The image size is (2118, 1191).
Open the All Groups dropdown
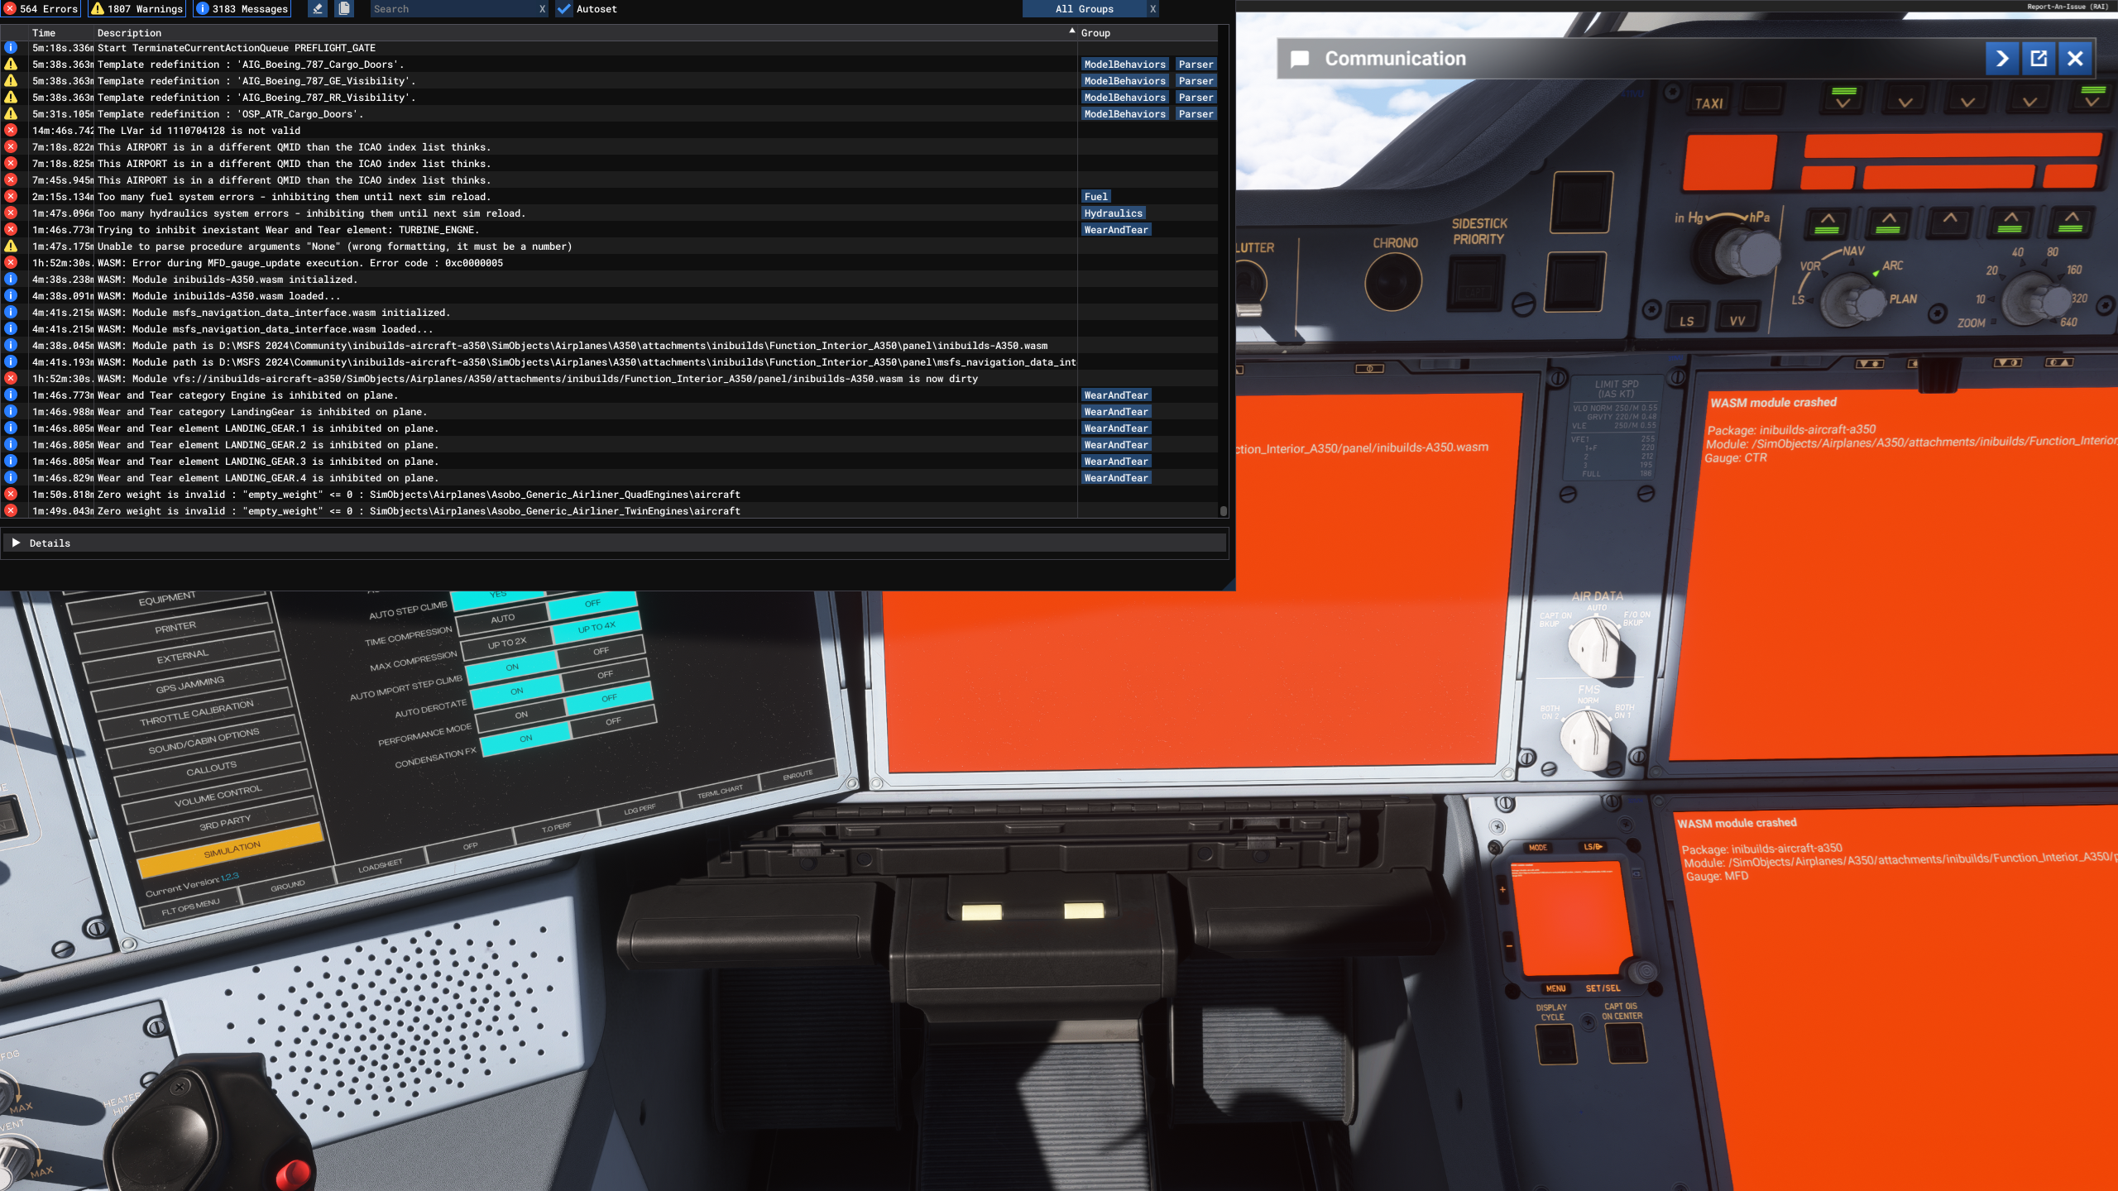[1084, 9]
